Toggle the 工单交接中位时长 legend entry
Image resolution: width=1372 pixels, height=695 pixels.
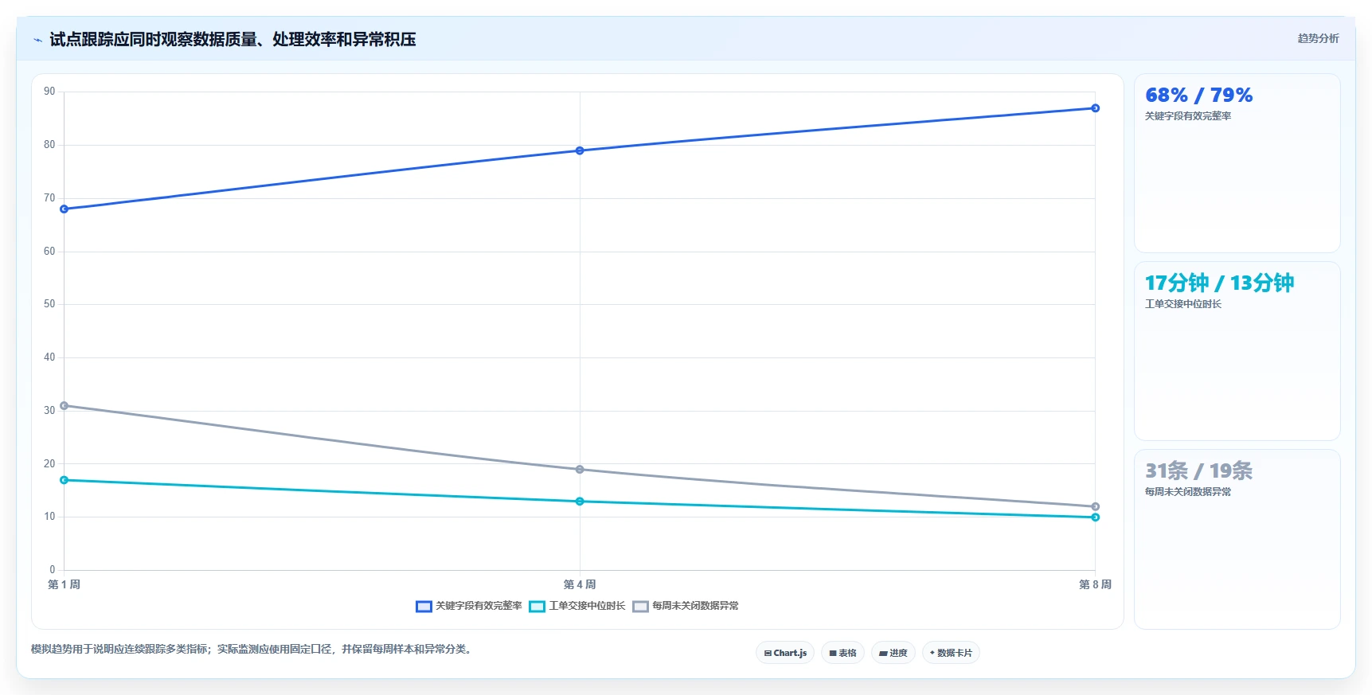pos(577,606)
